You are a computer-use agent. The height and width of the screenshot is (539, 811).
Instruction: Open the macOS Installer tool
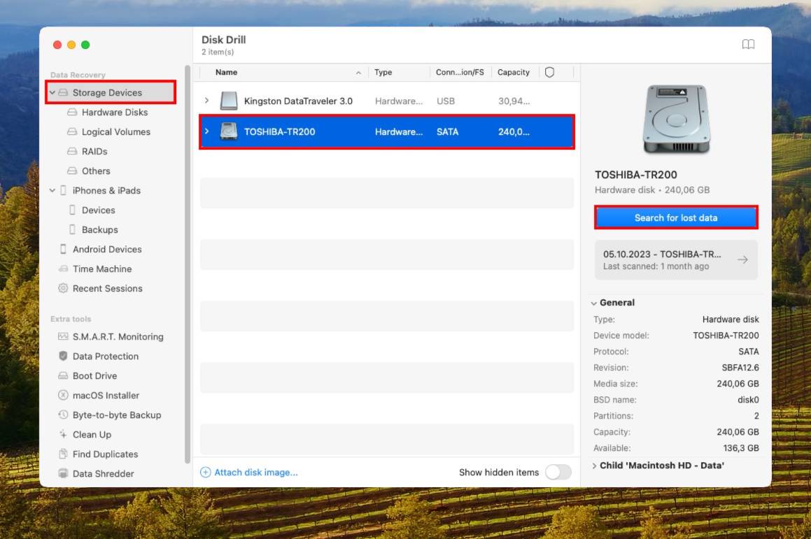pos(106,395)
